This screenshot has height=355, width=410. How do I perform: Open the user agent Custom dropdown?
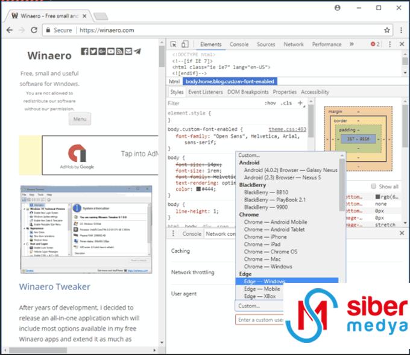(x=259, y=306)
